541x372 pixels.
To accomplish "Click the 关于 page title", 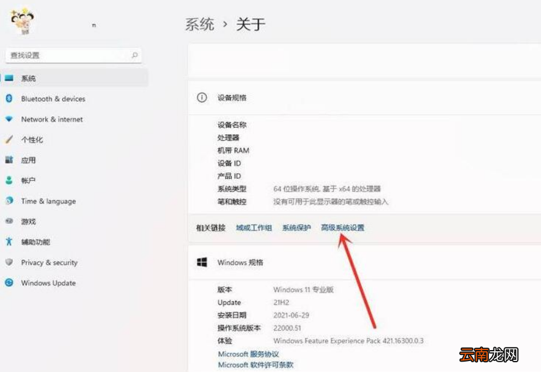I will pos(251,24).
